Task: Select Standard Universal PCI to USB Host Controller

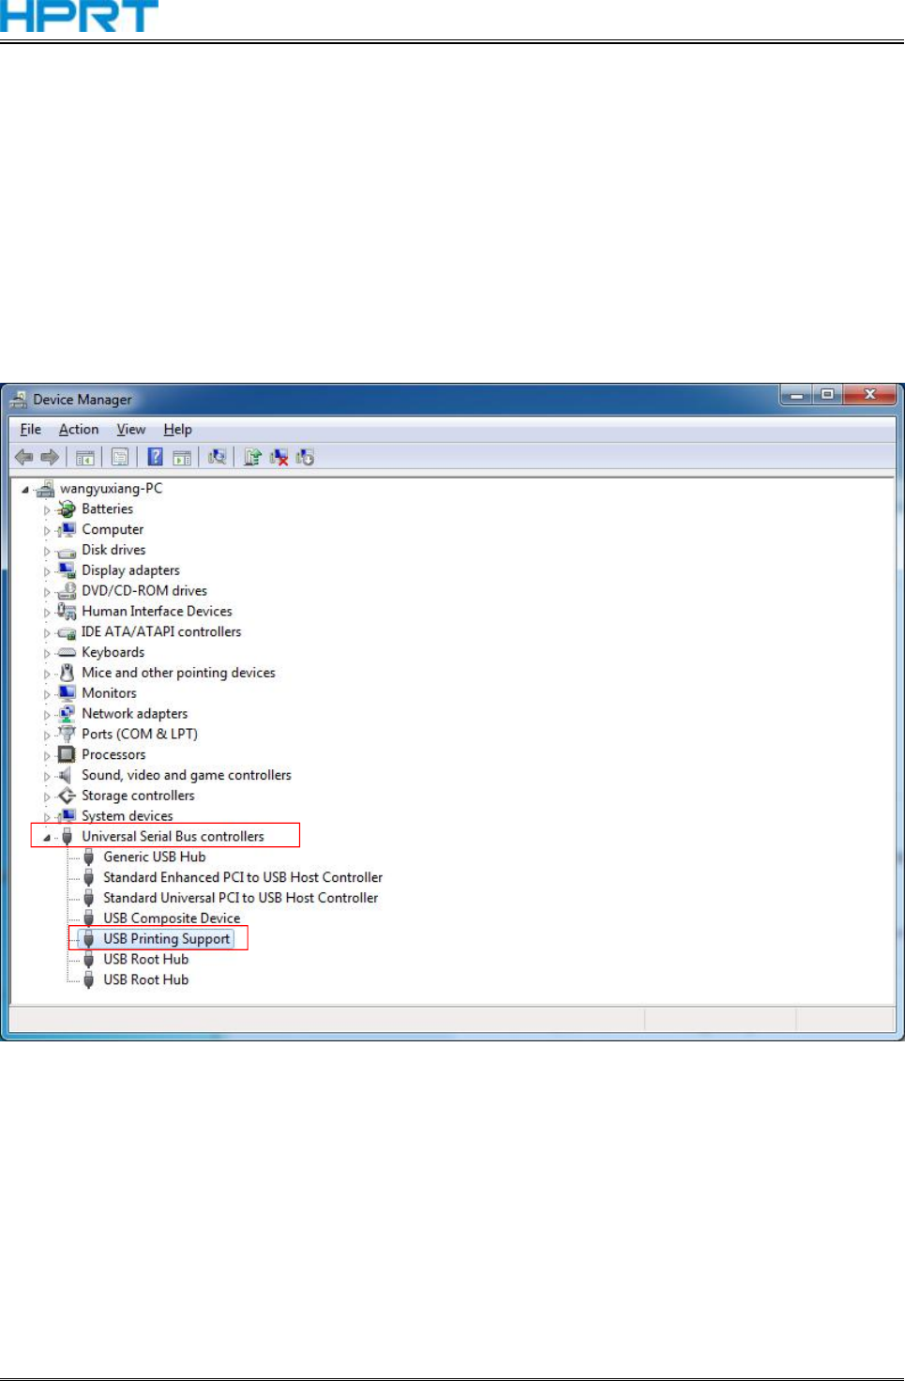Action: coord(240,898)
